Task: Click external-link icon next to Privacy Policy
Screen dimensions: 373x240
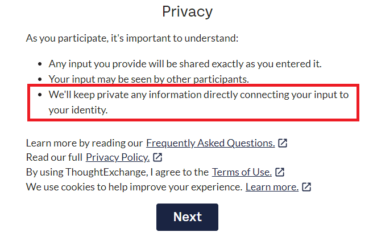Action: point(158,157)
